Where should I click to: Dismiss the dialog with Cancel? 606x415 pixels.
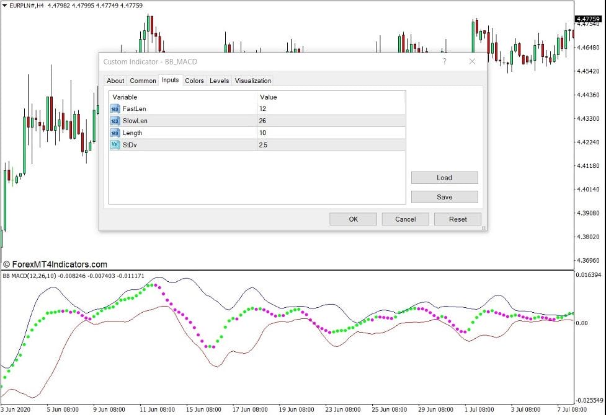(405, 219)
